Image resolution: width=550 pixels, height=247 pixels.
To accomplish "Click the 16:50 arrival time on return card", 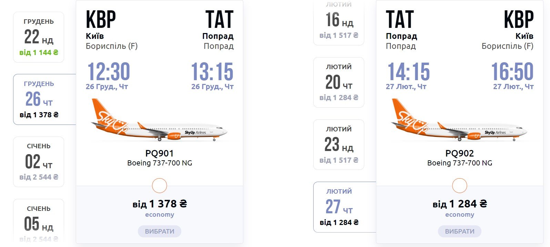I will tap(512, 72).
